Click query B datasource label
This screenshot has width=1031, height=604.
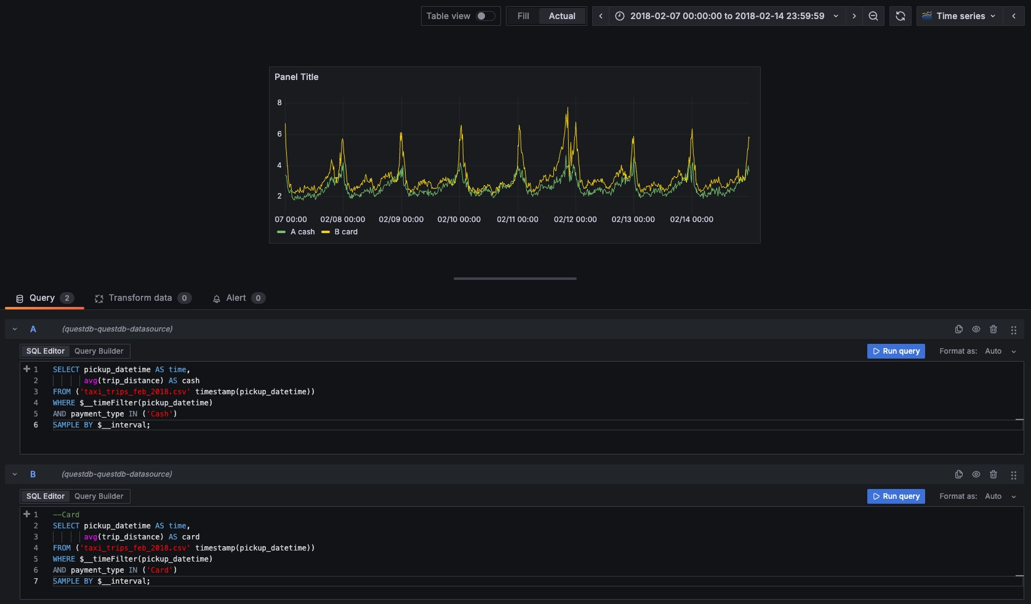pyautogui.click(x=117, y=474)
